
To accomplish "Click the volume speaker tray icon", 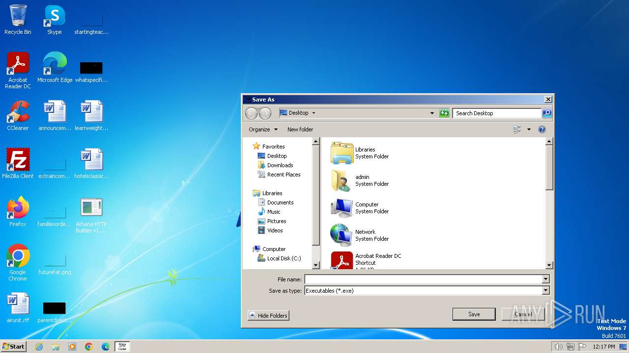I will (x=558, y=347).
